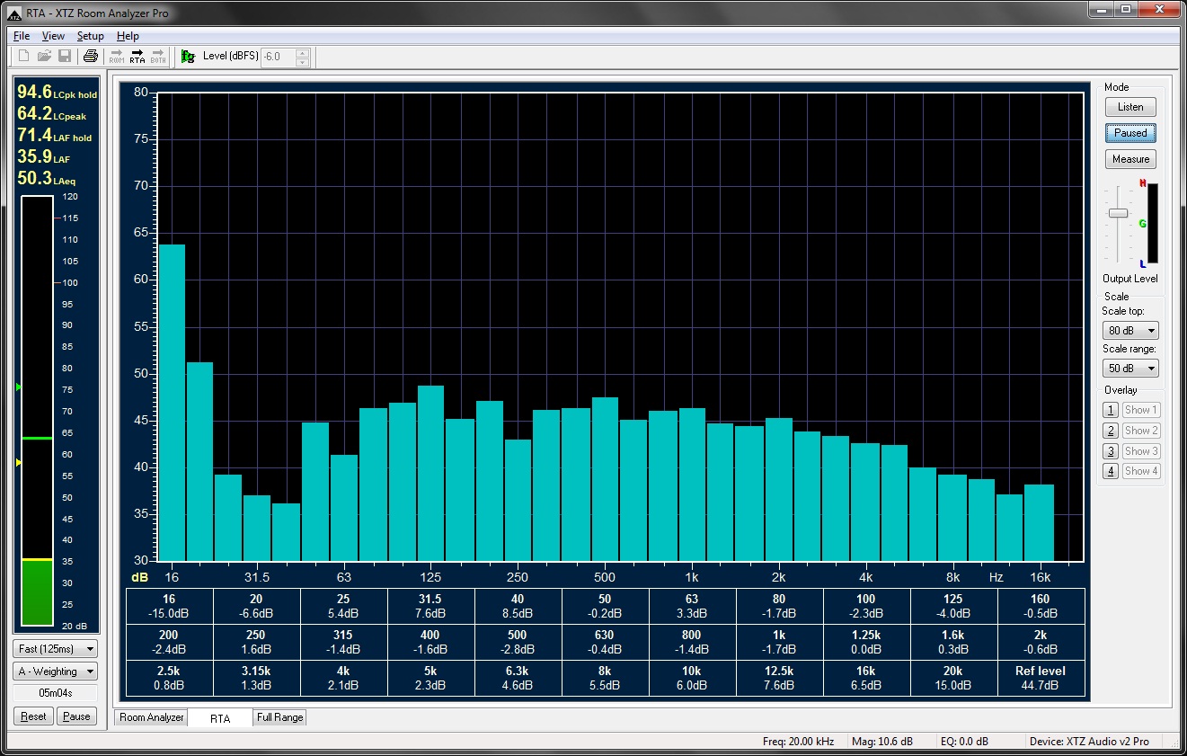This screenshot has height=756, width=1187.
Task: Click the Level (dBFS) up stepper arrow
Action: (303, 52)
